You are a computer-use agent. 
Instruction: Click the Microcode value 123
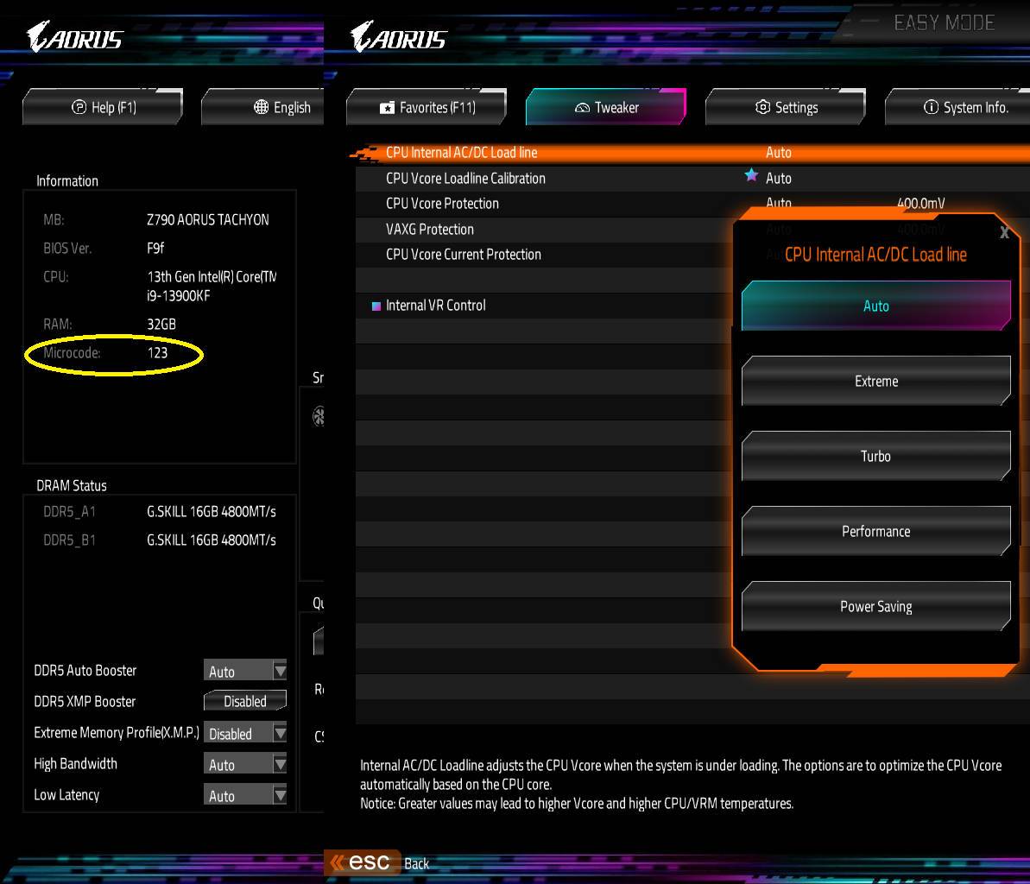158,353
